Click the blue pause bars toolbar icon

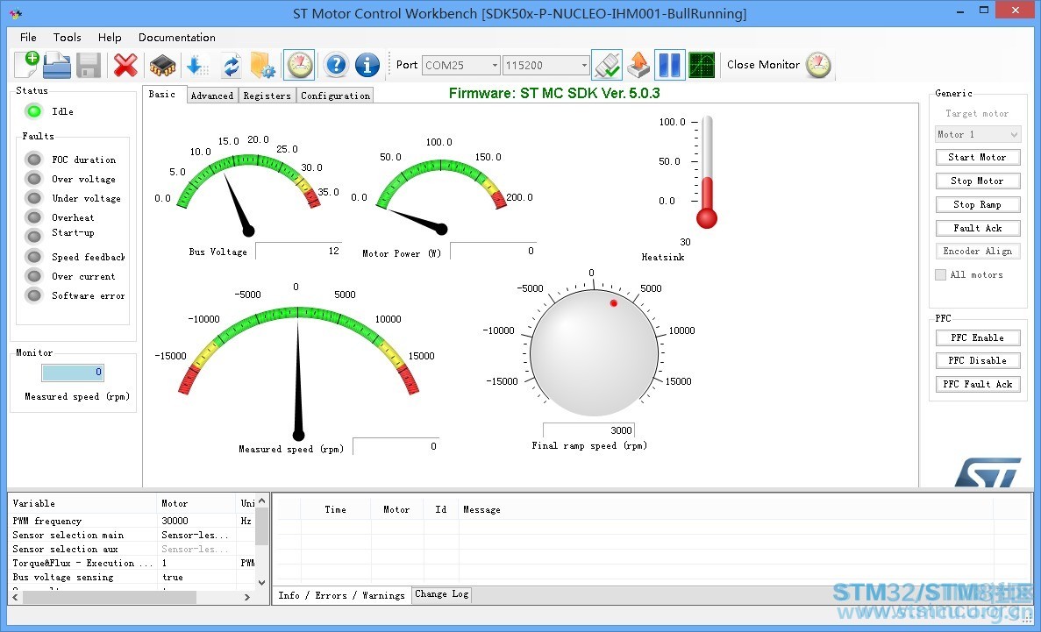pos(669,65)
